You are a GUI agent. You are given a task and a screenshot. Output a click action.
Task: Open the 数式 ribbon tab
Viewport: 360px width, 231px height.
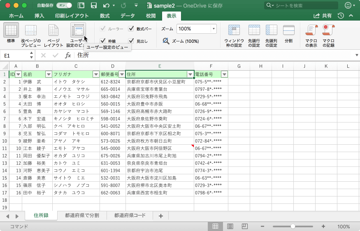pyautogui.click(x=105, y=16)
